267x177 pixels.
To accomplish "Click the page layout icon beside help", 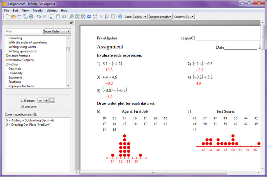I will pos(113,16).
